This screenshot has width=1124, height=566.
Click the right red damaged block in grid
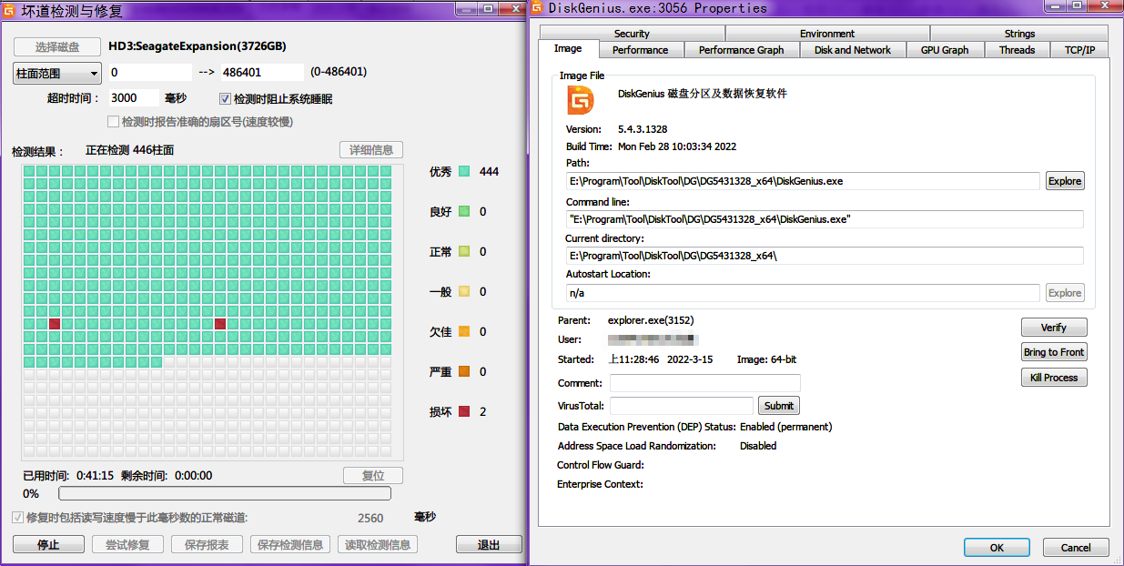tap(220, 324)
